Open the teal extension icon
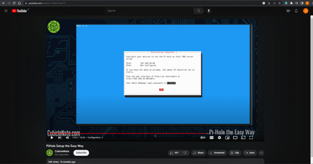 point(286,3)
